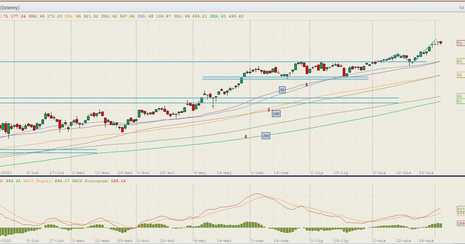The width and height of the screenshot is (465, 244).
Task: Click the red 189 histogram value tag on right
Action: coord(460,224)
